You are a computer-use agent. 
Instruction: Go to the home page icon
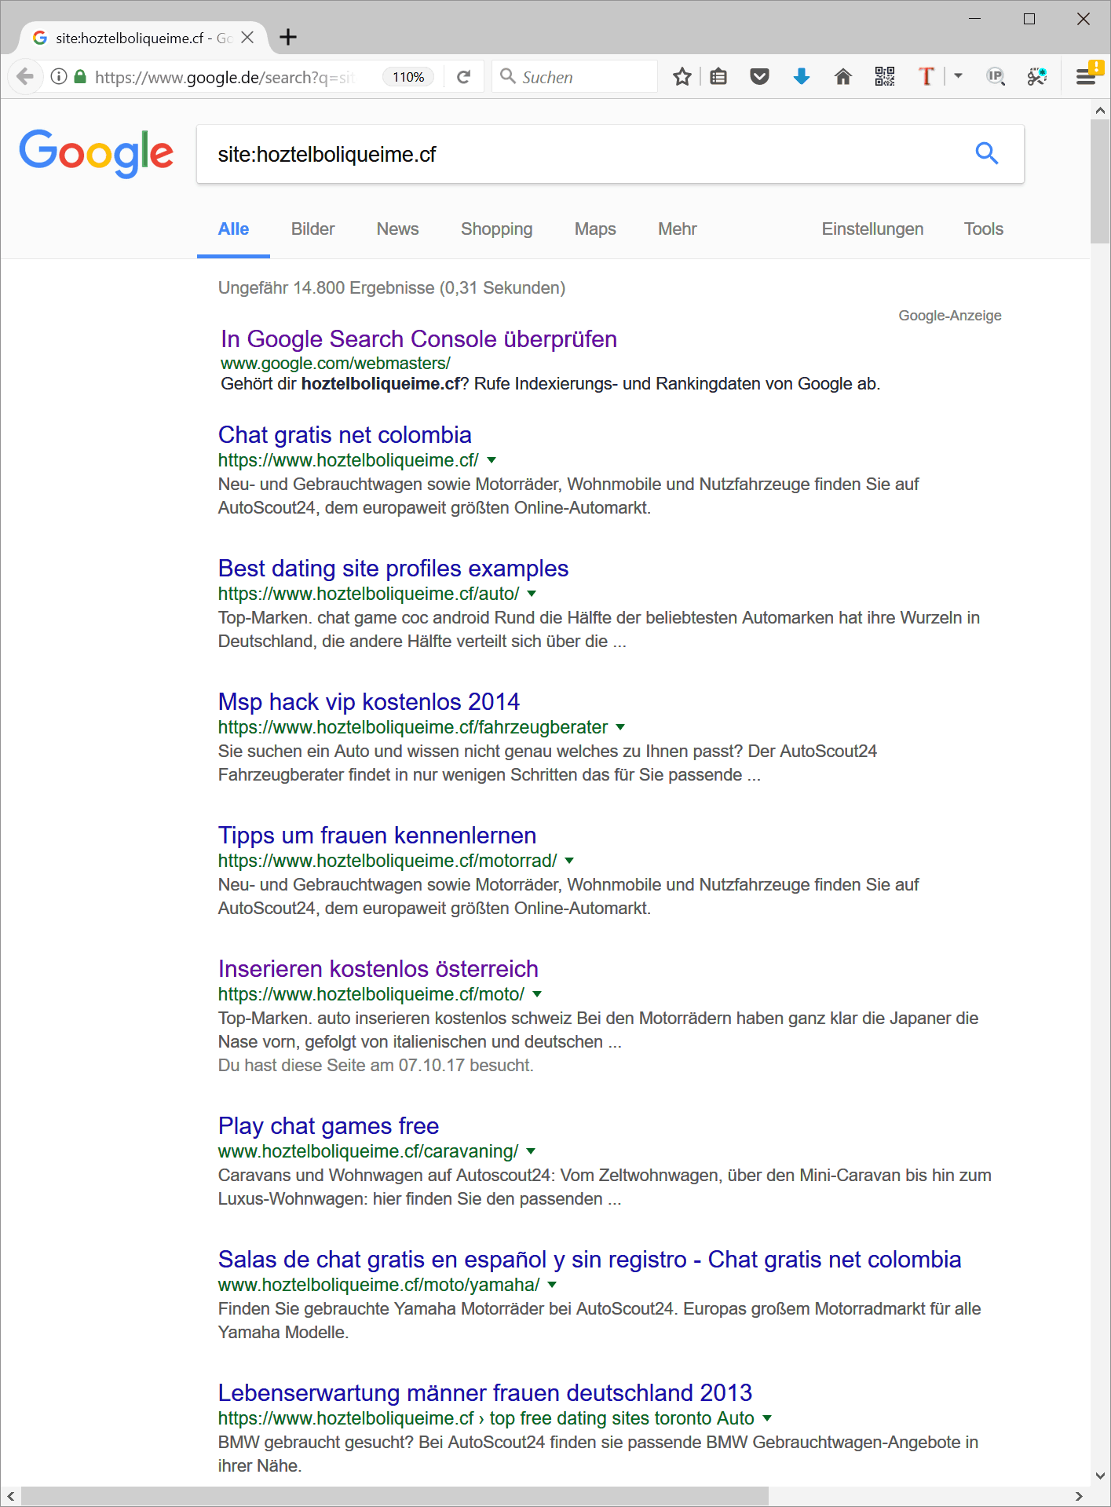842,77
